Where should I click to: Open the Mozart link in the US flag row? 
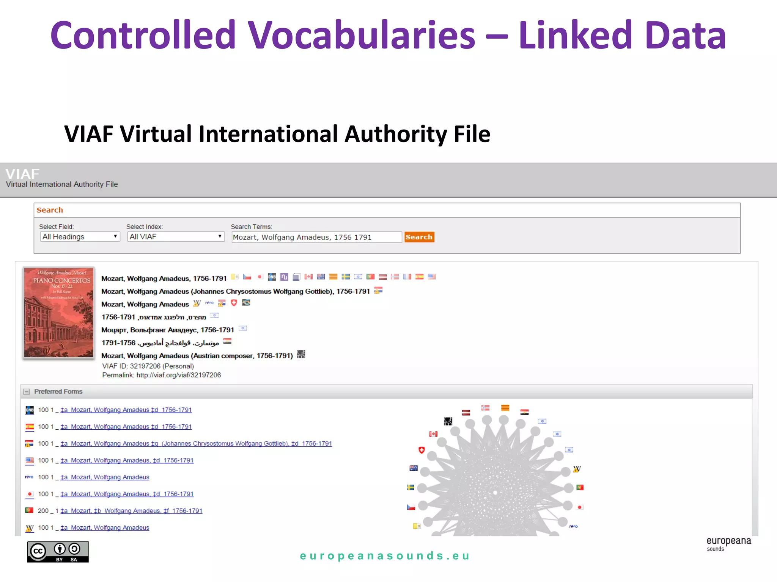(x=127, y=460)
